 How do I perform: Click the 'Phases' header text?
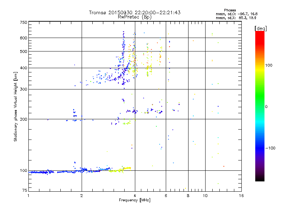pyautogui.click(x=230, y=10)
